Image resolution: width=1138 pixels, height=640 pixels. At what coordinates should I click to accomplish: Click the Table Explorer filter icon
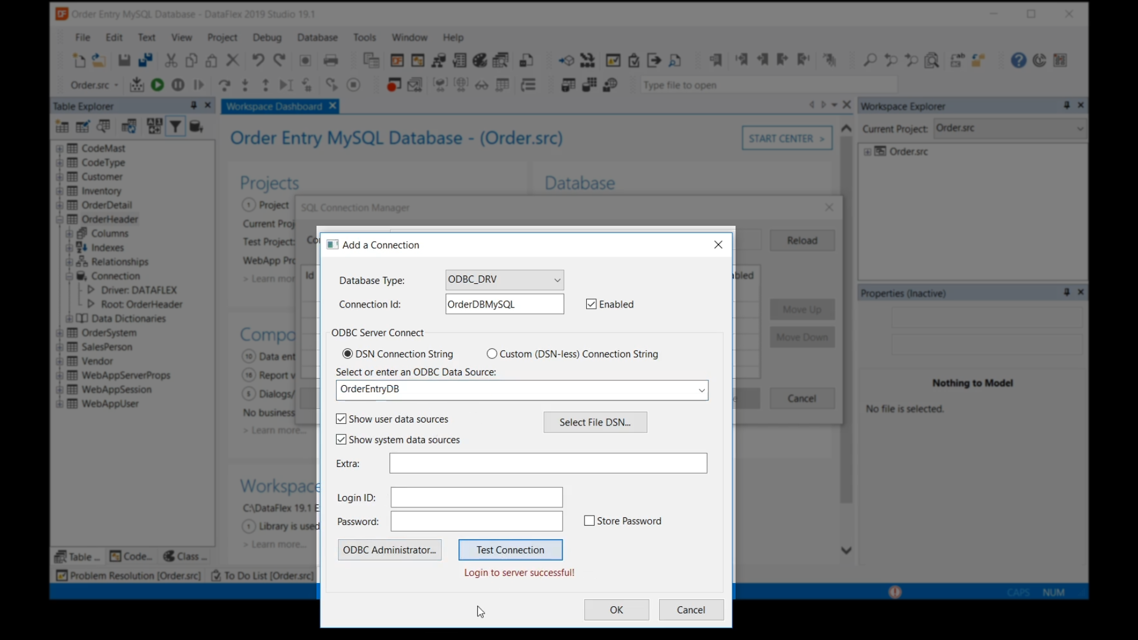[175, 126]
